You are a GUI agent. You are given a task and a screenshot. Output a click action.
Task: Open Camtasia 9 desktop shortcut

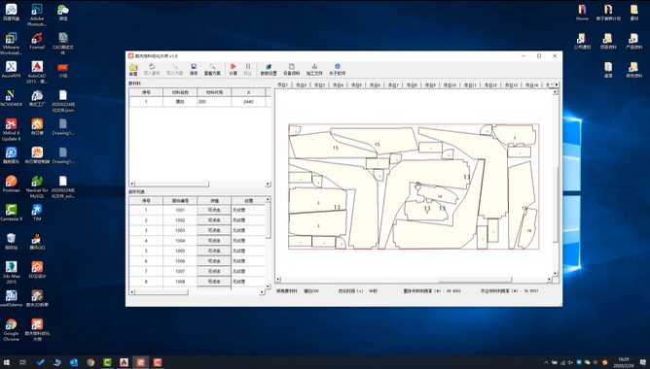click(12, 213)
